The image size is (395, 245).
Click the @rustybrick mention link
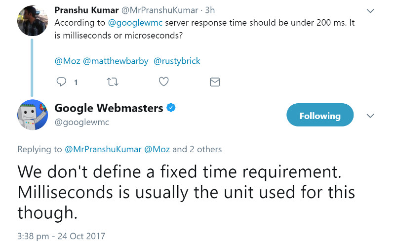click(x=177, y=61)
